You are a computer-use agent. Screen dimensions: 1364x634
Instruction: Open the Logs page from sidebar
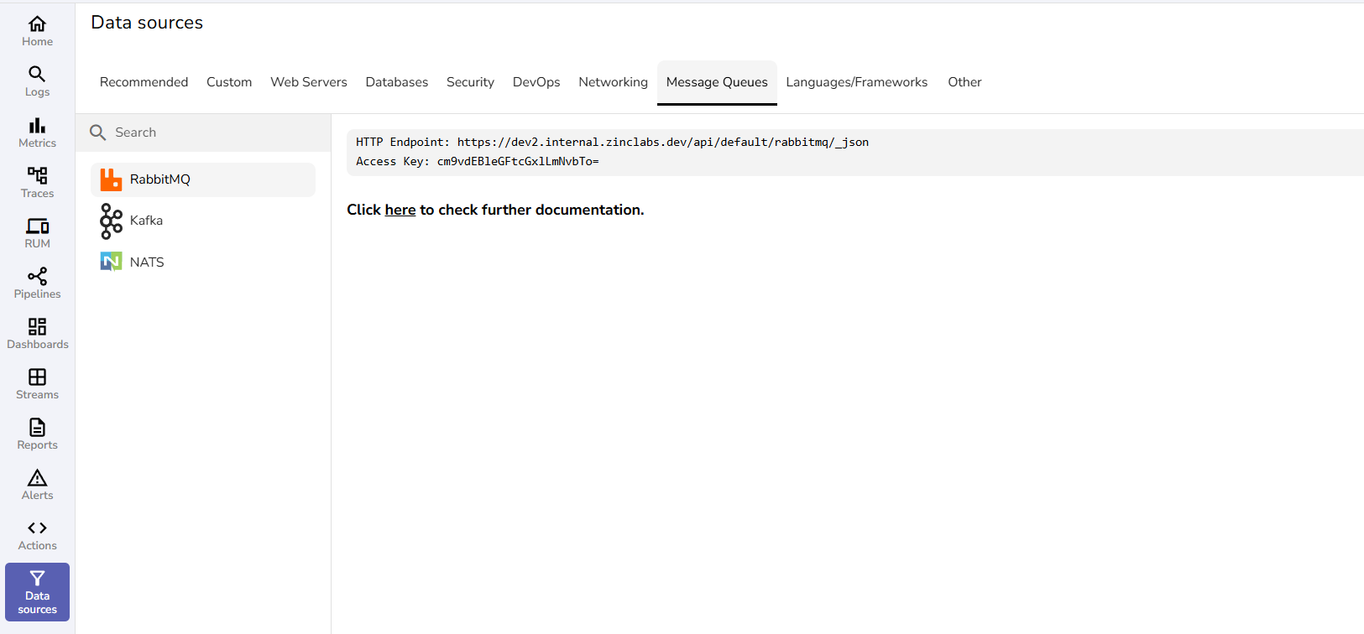[x=37, y=81]
